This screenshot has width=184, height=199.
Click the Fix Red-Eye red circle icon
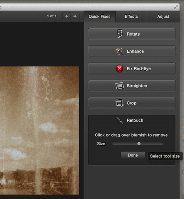119,68
